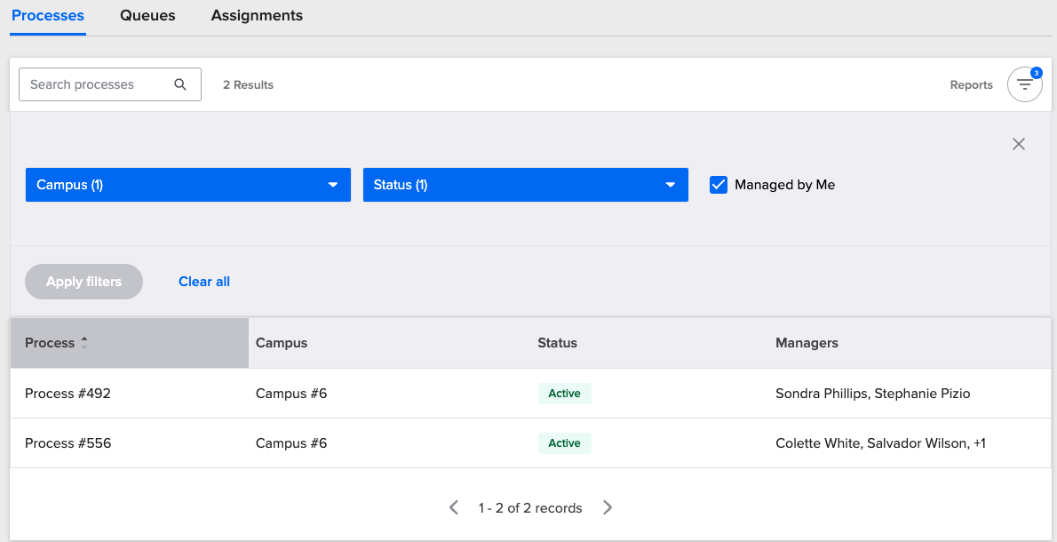Toggle the Managed by Me checkbox
Screen dimensions: 1057x542
719,184
